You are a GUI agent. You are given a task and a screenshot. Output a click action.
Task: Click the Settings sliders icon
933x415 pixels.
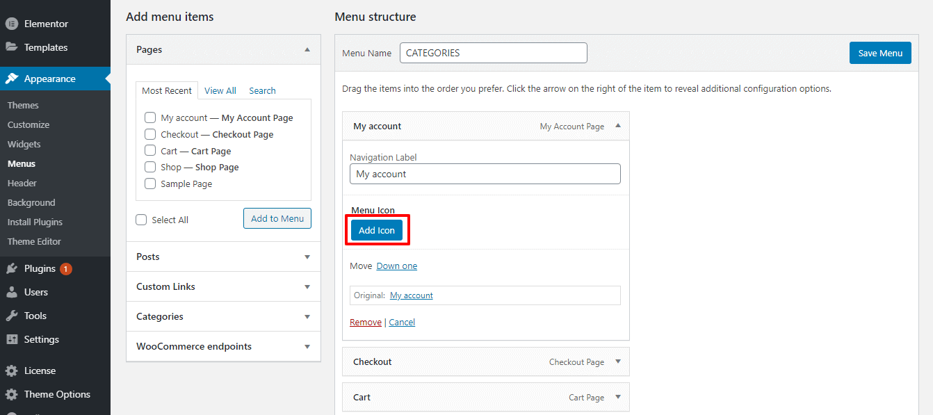click(11, 339)
